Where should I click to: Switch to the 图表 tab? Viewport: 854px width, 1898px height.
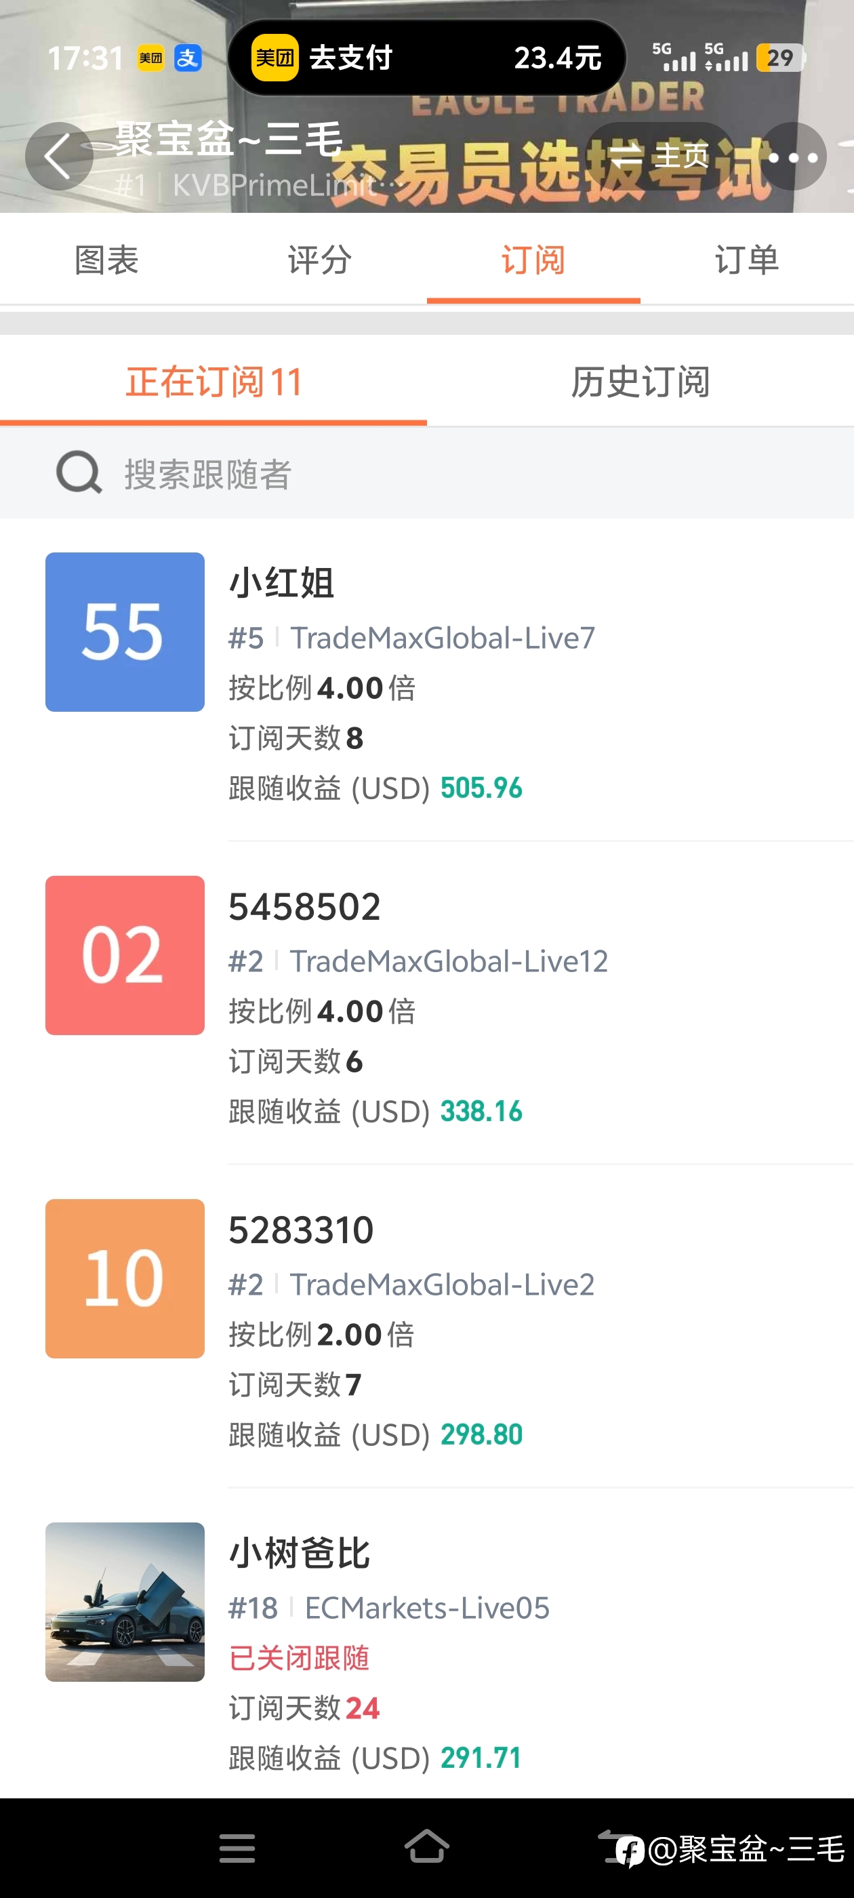(x=107, y=260)
